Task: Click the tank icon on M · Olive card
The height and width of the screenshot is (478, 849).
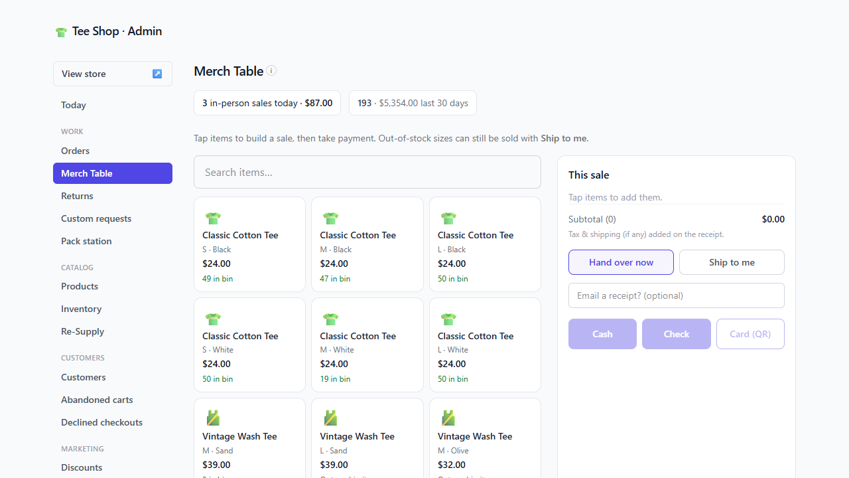Action: tap(448, 418)
